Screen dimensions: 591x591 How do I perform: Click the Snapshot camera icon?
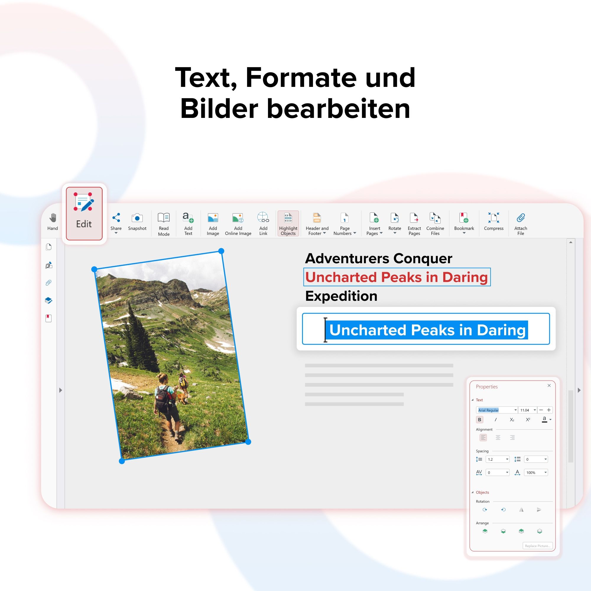coord(137,218)
